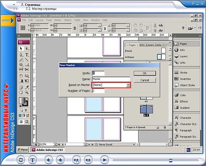Image resolution: width=206 pixels, height=166 pixels.
Task: Click the Delete selected pages trash icon
Action: [x=164, y=127]
